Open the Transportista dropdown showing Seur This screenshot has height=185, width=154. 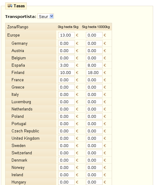click(46, 16)
